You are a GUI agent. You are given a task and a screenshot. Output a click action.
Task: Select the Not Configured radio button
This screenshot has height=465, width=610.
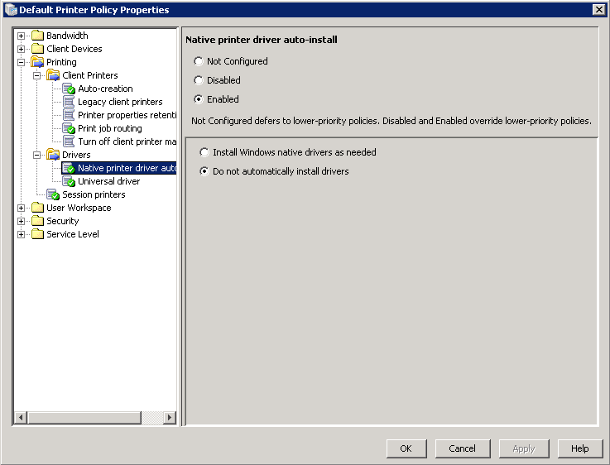click(x=199, y=61)
